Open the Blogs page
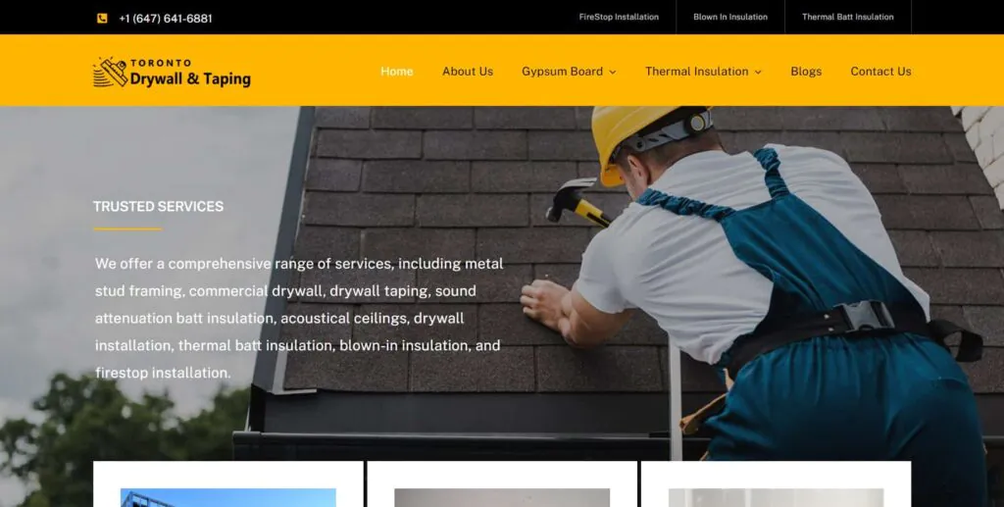Image resolution: width=1004 pixels, height=507 pixels. 806,71
